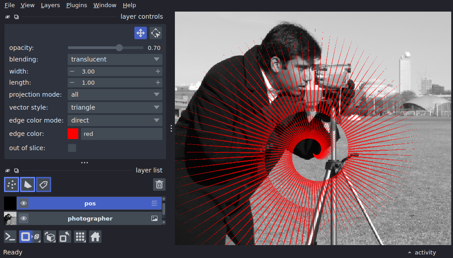The width and height of the screenshot is (453, 258).
Task: Click the three-dot divider below controls
Action: 85,163
